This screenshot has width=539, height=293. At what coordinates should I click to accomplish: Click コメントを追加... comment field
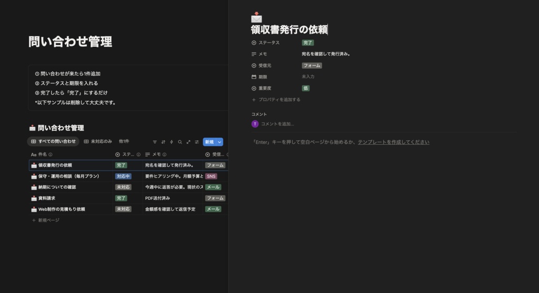pyautogui.click(x=277, y=124)
